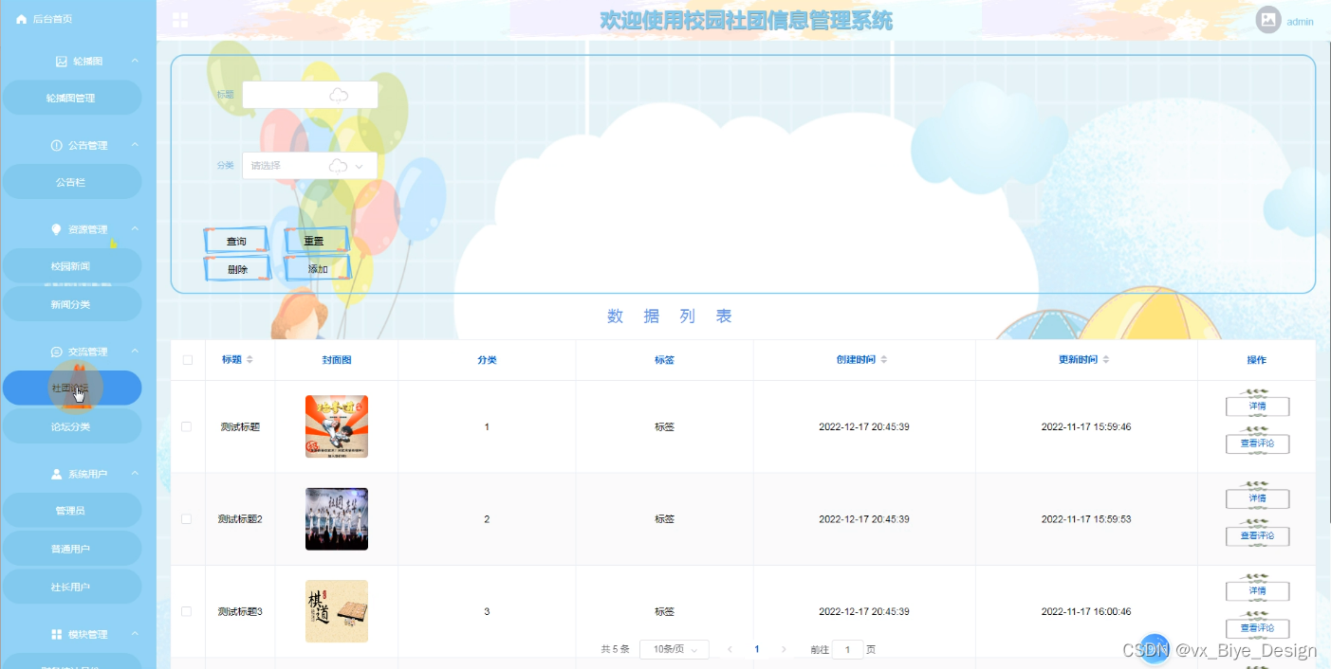Click the 查询 button
The height and width of the screenshot is (669, 1331).
point(236,242)
